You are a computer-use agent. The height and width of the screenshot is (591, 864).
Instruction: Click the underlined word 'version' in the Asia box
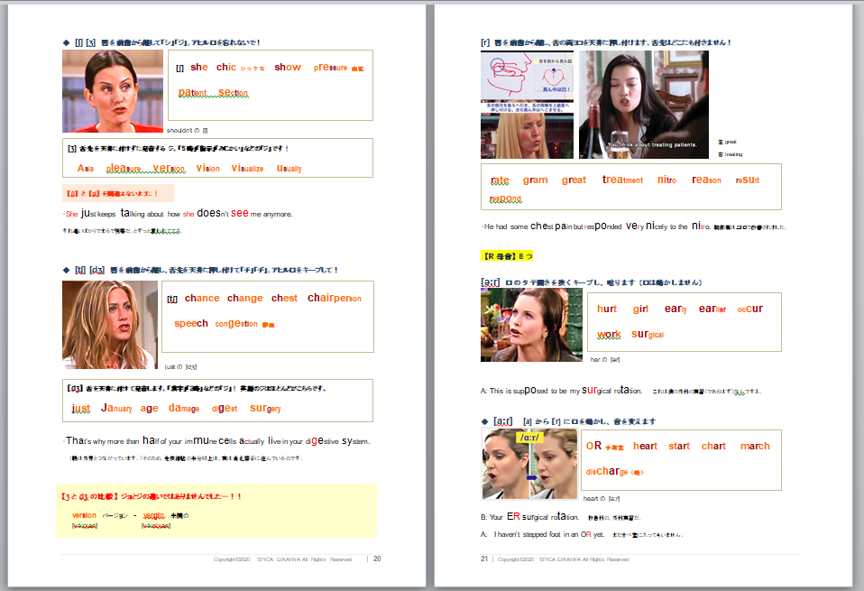click(169, 169)
